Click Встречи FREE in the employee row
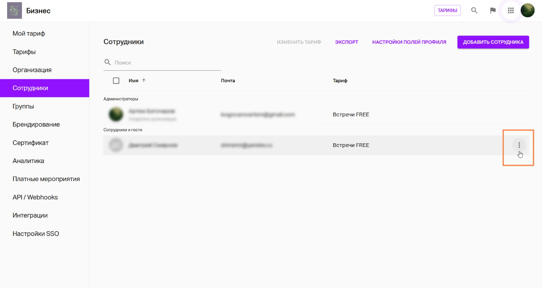 pyautogui.click(x=351, y=145)
